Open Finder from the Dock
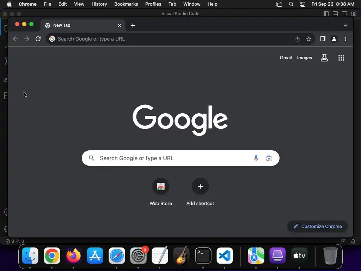This screenshot has width=361, height=271. click(30, 255)
